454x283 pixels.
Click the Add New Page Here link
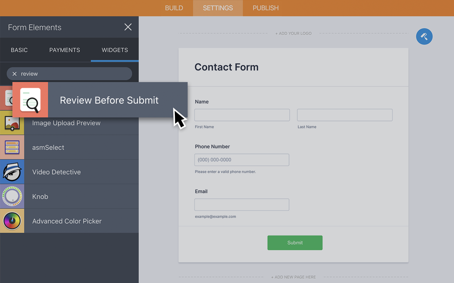293,277
